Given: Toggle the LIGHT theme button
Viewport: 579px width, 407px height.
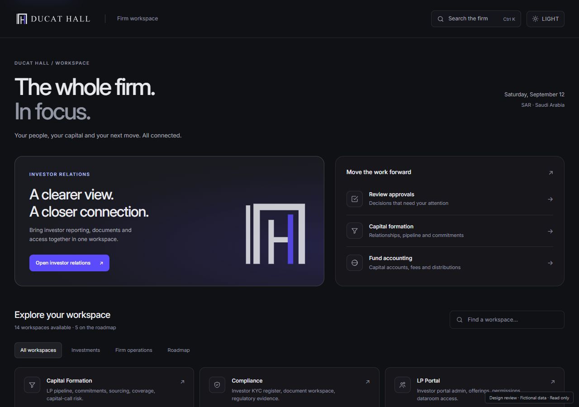Looking at the screenshot, I should coord(546,19).
